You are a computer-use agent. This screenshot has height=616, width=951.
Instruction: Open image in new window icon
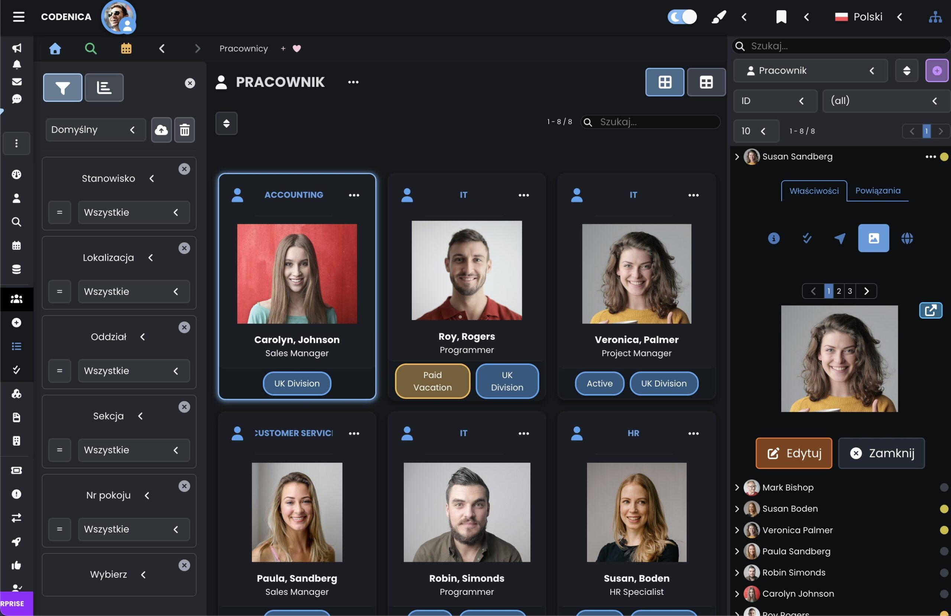(x=930, y=310)
